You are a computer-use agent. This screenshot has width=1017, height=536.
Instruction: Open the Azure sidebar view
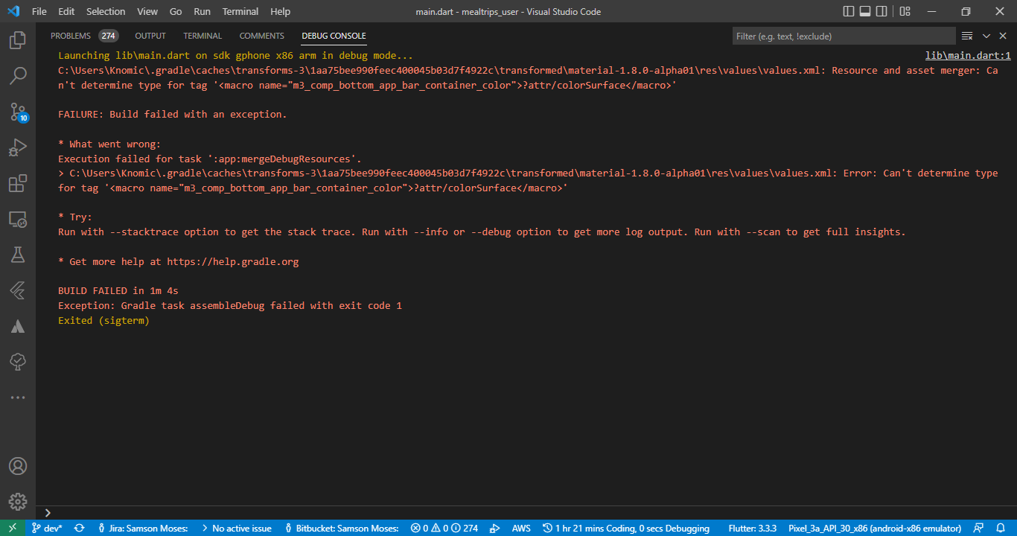18,326
